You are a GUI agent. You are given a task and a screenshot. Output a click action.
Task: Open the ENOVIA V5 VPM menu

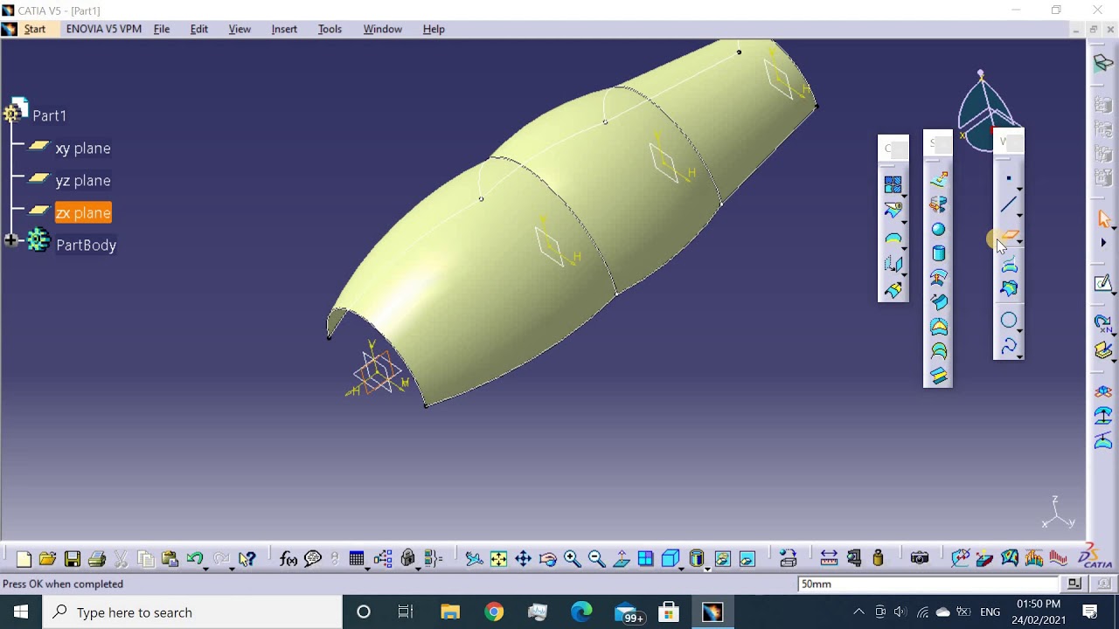(103, 29)
